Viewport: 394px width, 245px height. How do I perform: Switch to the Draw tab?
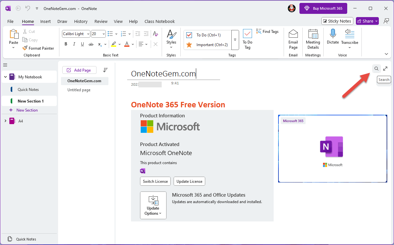tap(62, 22)
